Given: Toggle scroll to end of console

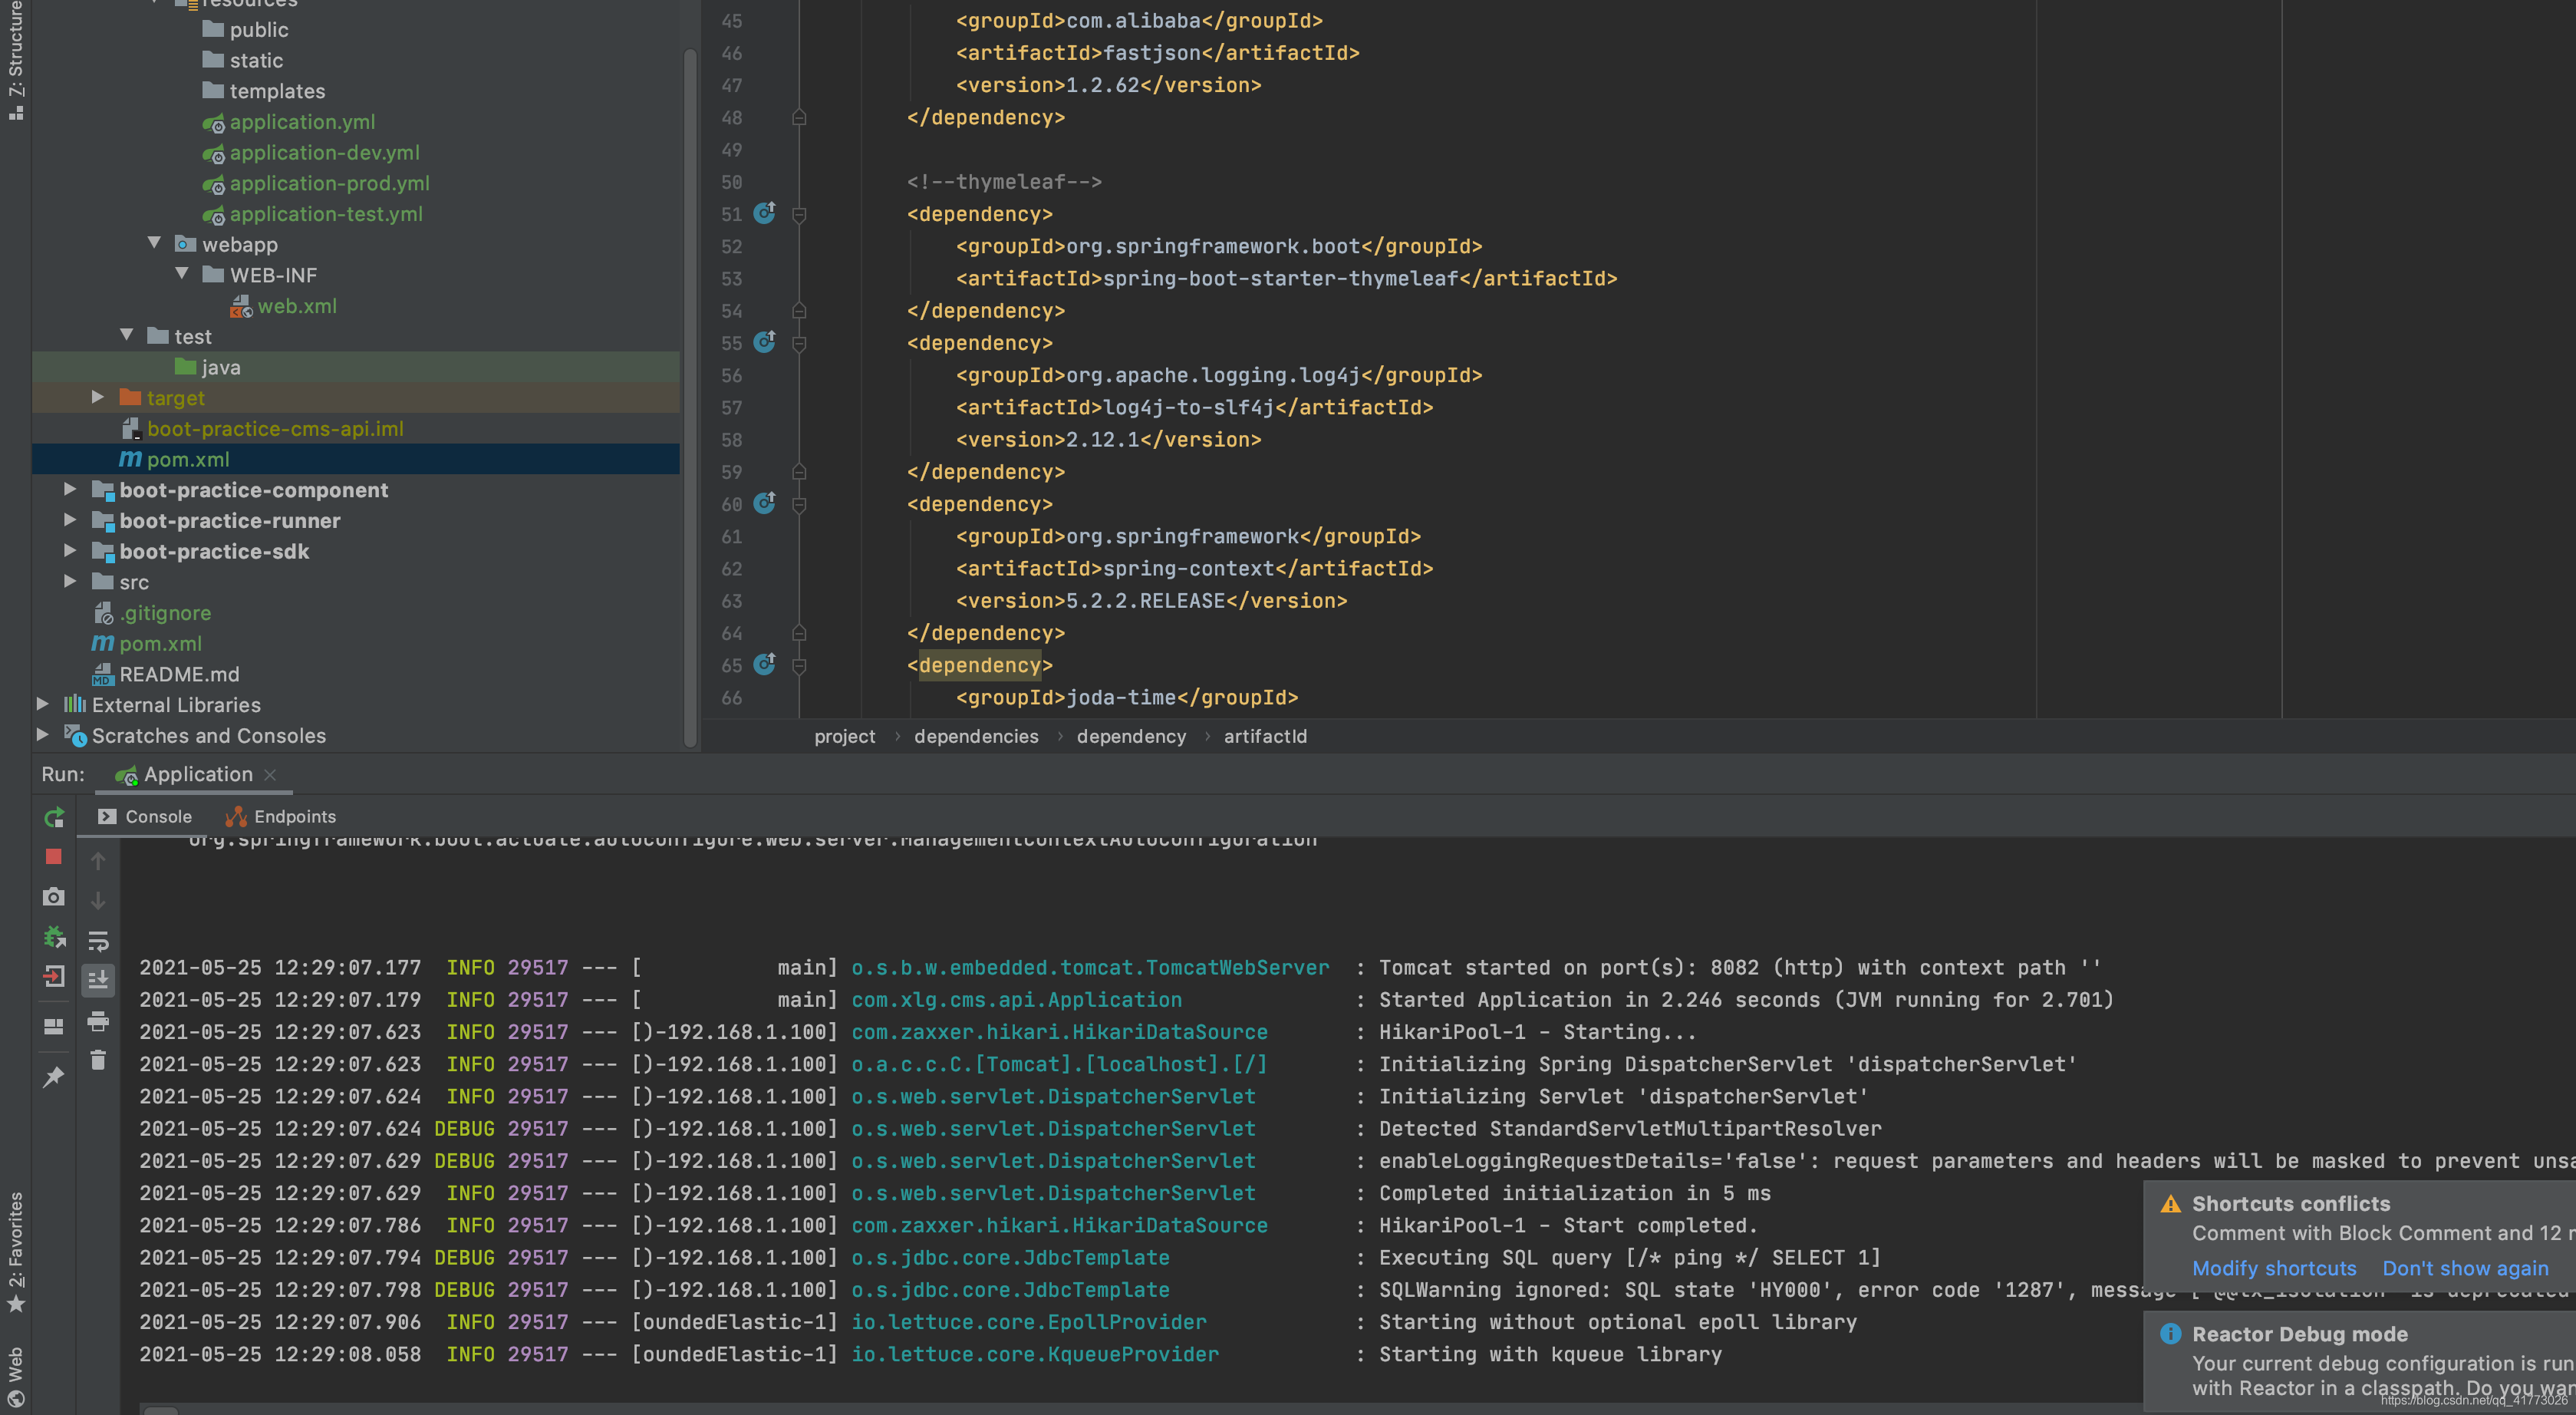Looking at the screenshot, I should click(98, 980).
